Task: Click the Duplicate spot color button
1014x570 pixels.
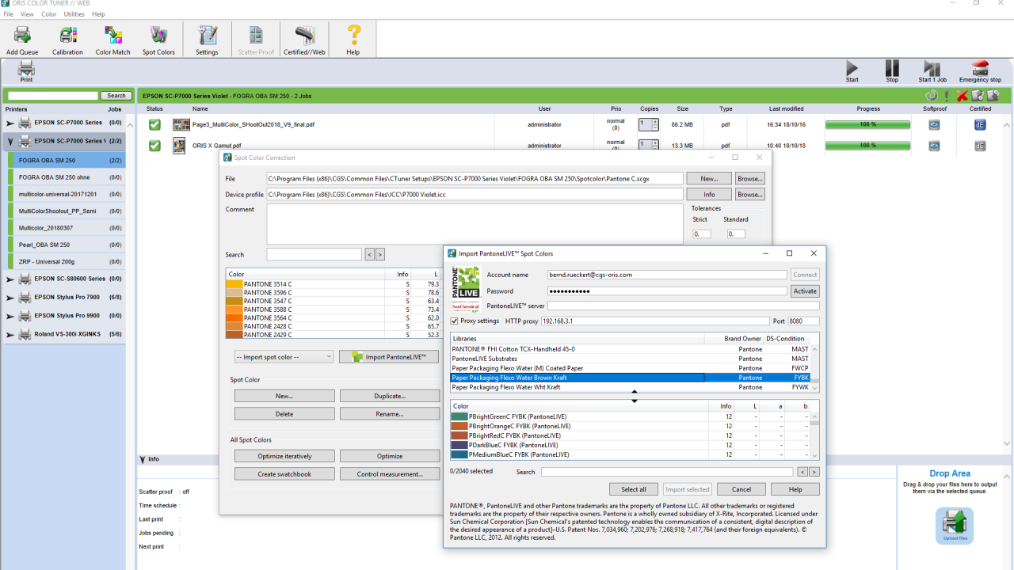Action: (390, 396)
